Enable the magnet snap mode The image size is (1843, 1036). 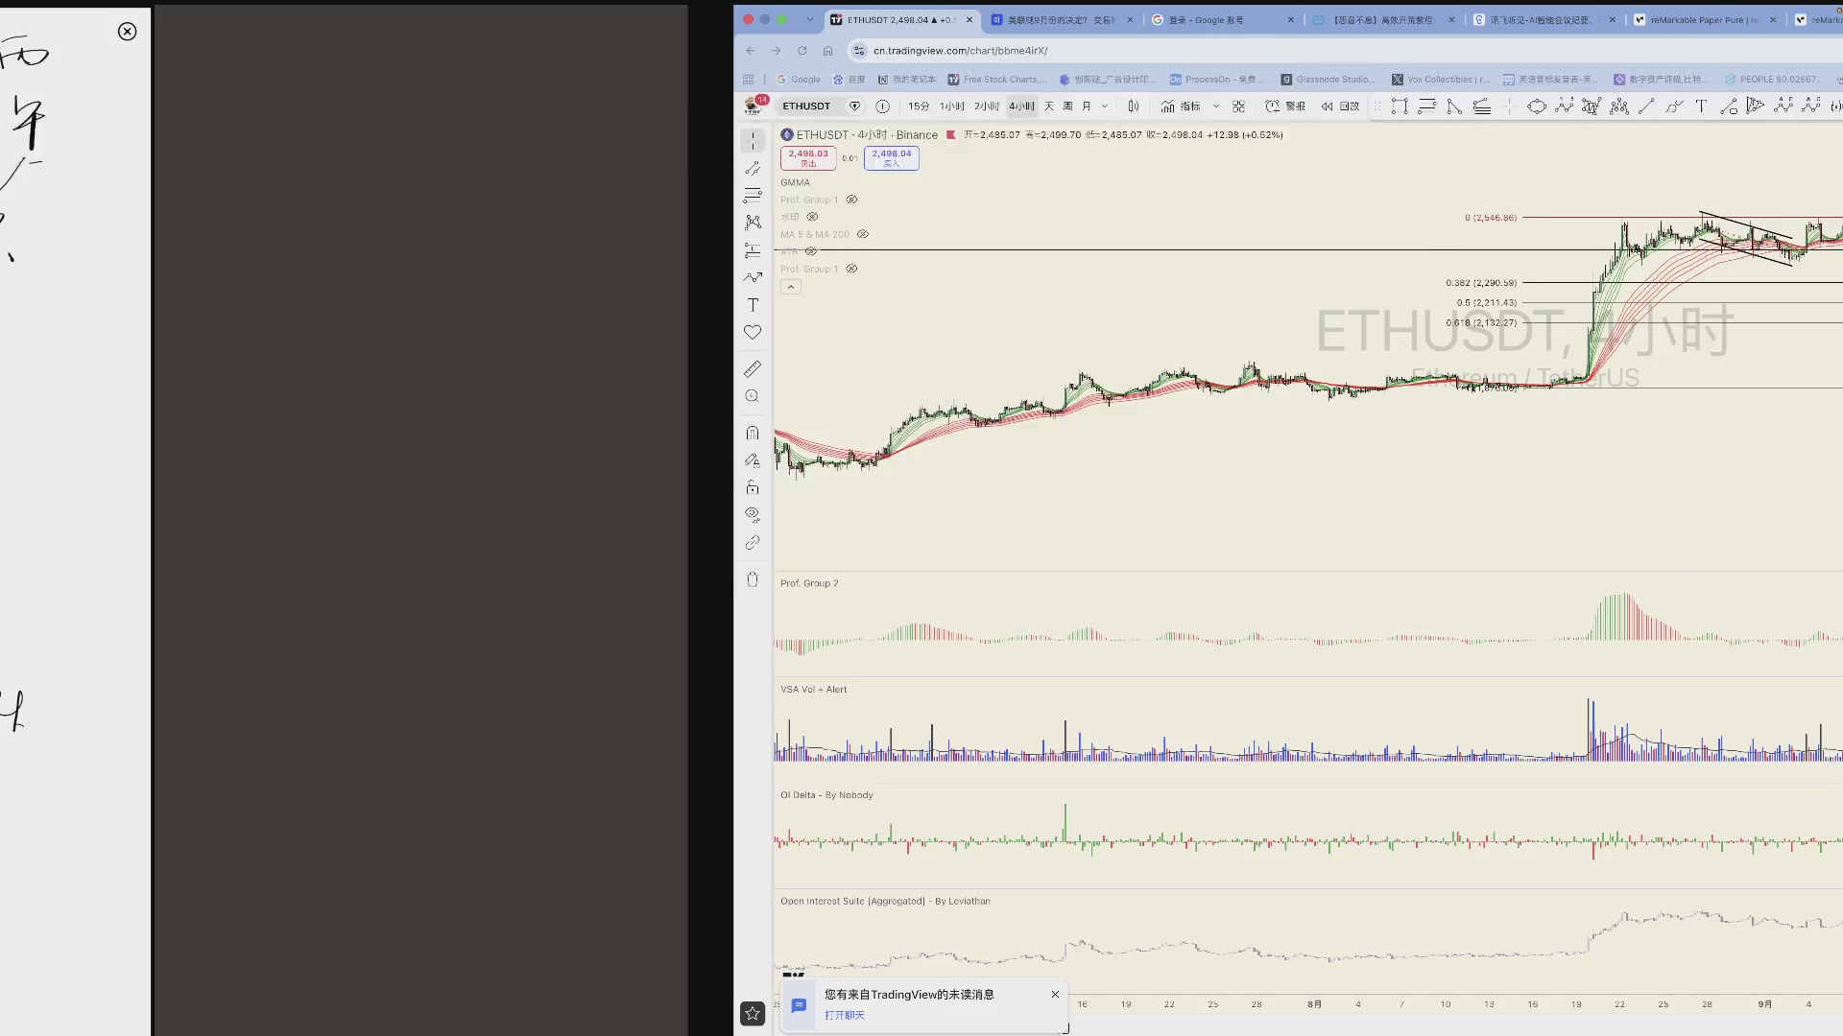click(x=753, y=433)
